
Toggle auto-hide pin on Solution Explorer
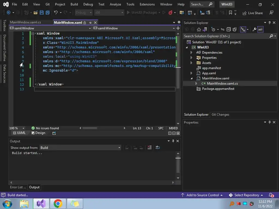point(269,23)
